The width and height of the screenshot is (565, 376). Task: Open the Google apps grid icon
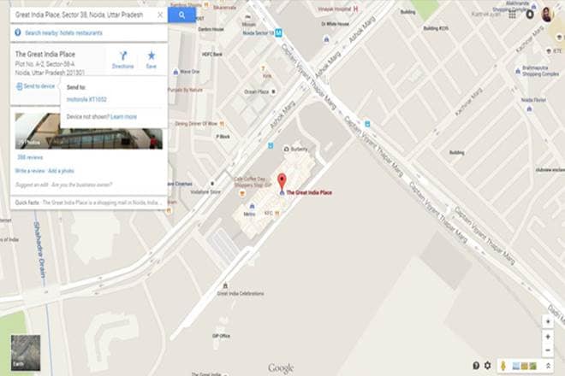512,15
